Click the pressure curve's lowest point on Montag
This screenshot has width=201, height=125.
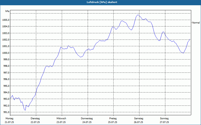point(25,110)
